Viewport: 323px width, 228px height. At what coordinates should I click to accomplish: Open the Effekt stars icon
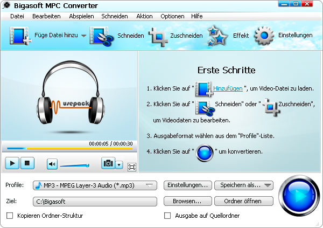[x=217, y=36]
